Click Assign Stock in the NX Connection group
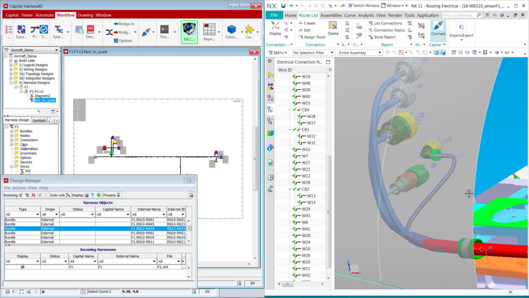529x298 pixels. pos(312,37)
